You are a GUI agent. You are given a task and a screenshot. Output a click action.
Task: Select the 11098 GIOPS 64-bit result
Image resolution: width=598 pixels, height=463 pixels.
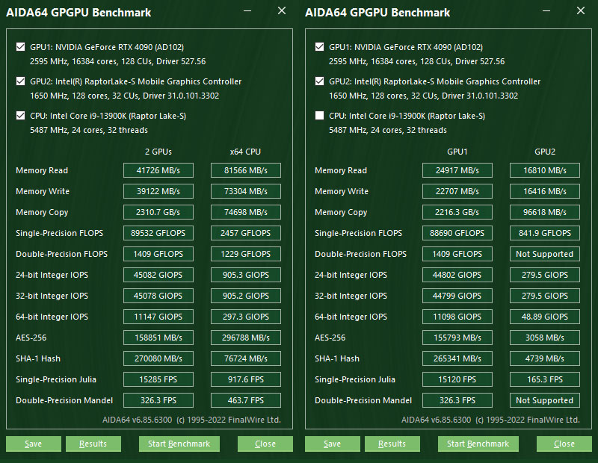[x=457, y=317]
